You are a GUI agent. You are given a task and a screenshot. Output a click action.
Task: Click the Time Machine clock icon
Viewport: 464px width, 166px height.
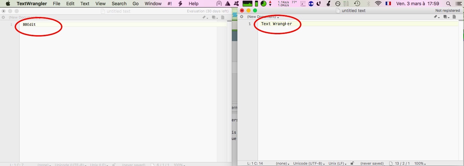357,4
